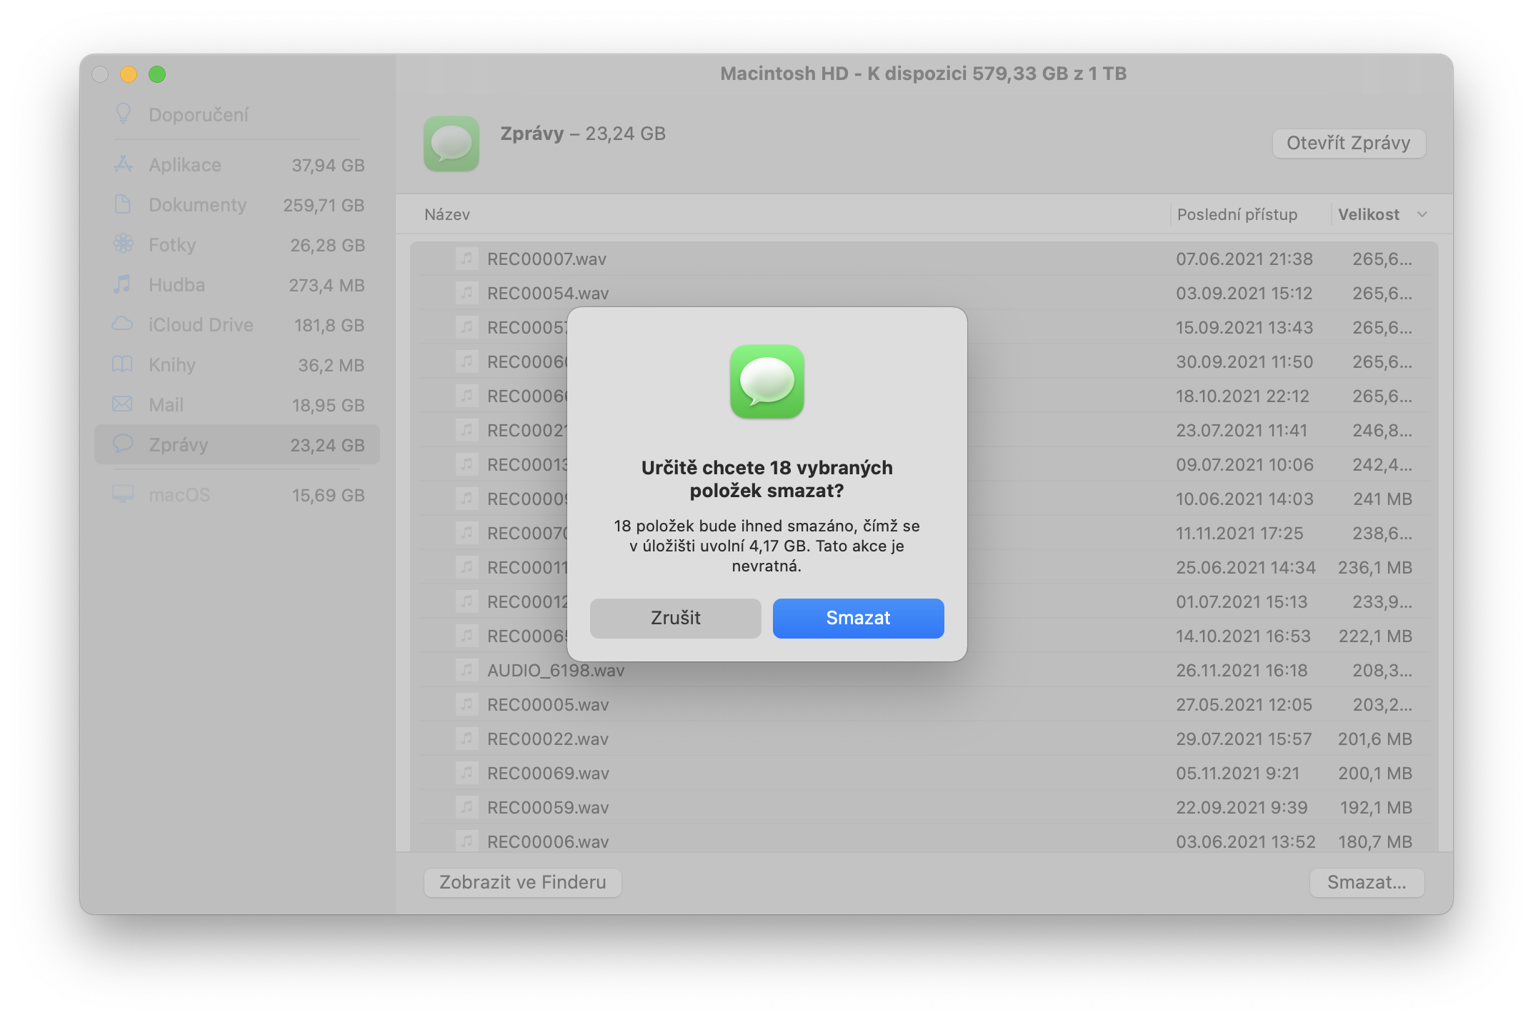This screenshot has width=1533, height=1020.
Task: Select Zprávy category in sidebar
Action: click(x=236, y=444)
